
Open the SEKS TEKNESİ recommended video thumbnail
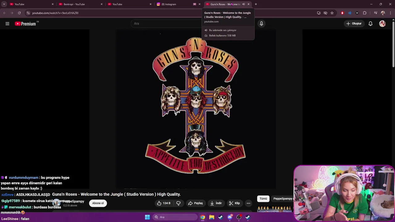tap(275, 209)
